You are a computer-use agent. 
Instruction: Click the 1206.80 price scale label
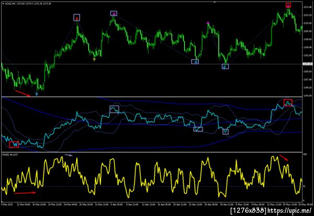click(308, 31)
